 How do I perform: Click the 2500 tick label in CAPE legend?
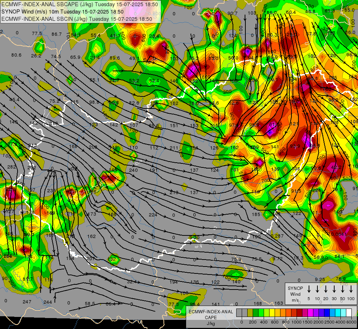[x=329, y=322]
